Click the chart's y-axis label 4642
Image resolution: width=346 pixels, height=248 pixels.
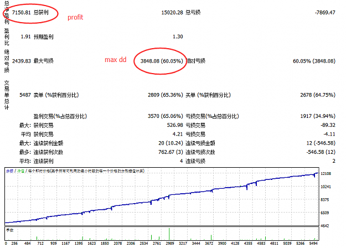coord(325,226)
